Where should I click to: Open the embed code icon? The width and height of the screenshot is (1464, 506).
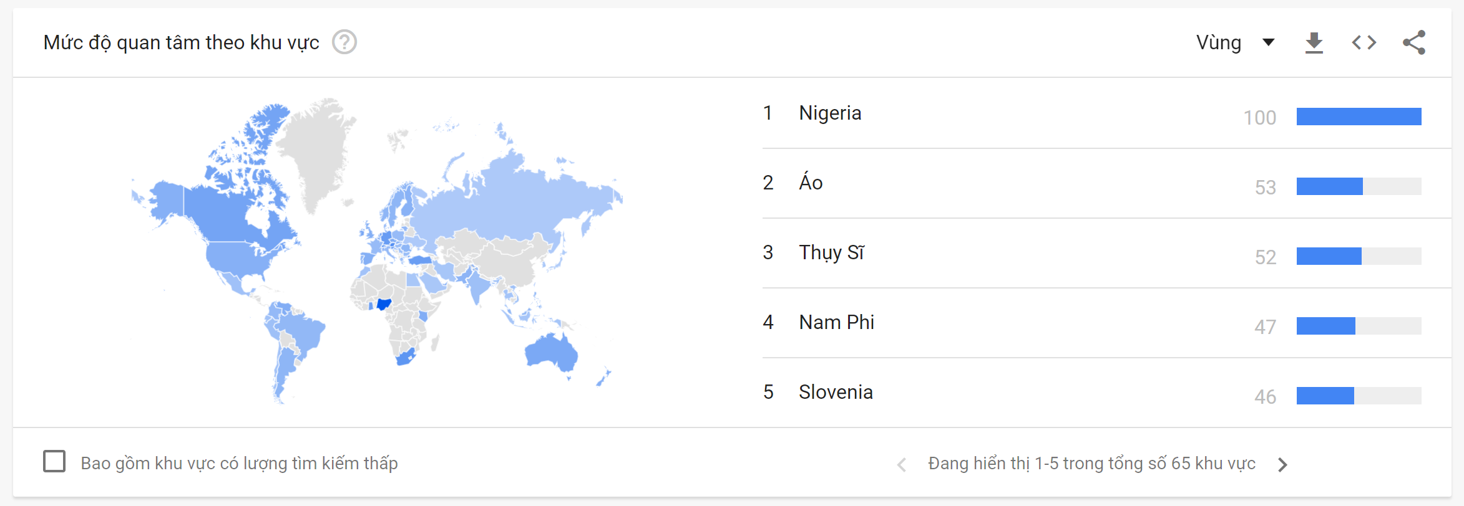pos(1364,42)
